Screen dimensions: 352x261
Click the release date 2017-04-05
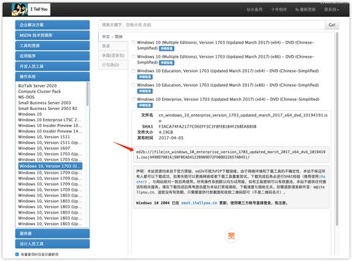[171, 138]
